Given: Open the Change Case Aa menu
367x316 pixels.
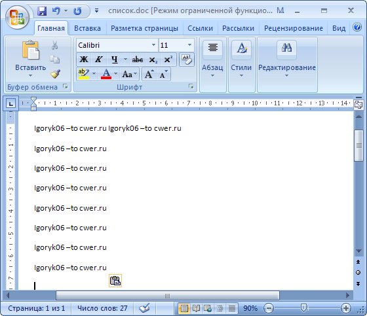Looking at the screenshot, I should 129,75.
